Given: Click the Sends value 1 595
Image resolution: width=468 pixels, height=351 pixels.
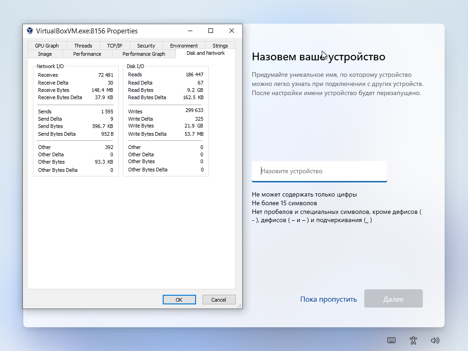Looking at the screenshot, I should pos(107,112).
